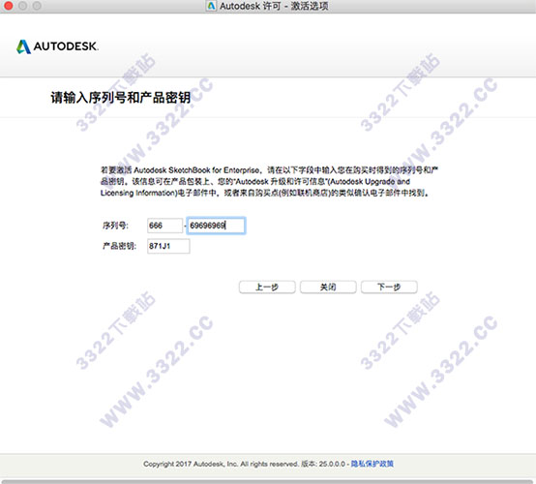Click the 序列号 label
This screenshot has width=536, height=484.
115,226
